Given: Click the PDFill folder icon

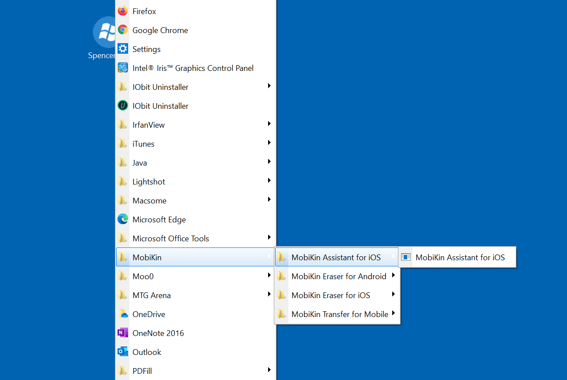Looking at the screenshot, I should pyautogui.click(x=123, y=371).
